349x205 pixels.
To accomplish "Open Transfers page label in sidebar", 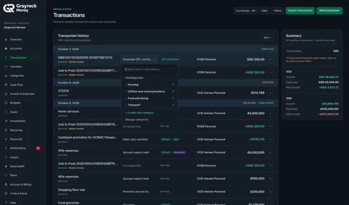I will [16, 67].
